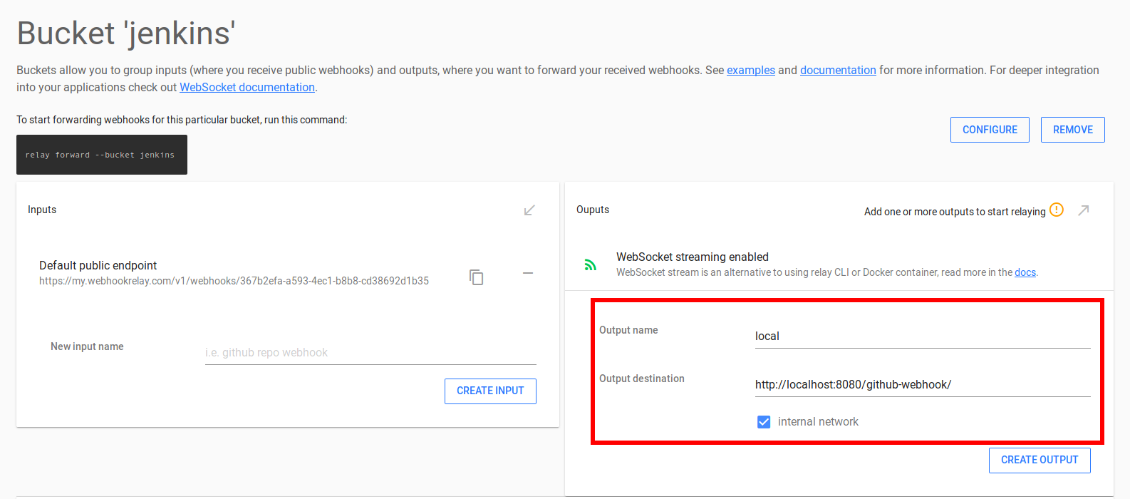Viewport: 1130px width, 499px height.
Task: Click the Inputs panel arrow icon
Action: pyautogui.click(x=529, y=210)
